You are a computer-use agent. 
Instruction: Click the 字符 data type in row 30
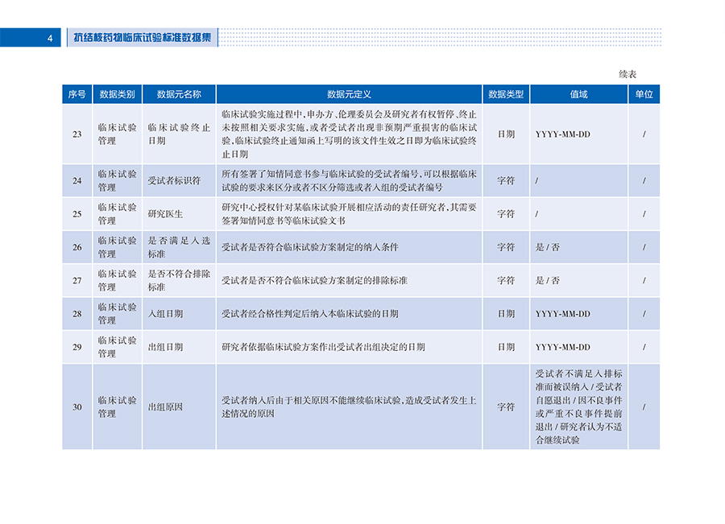(x=507, y=407)
